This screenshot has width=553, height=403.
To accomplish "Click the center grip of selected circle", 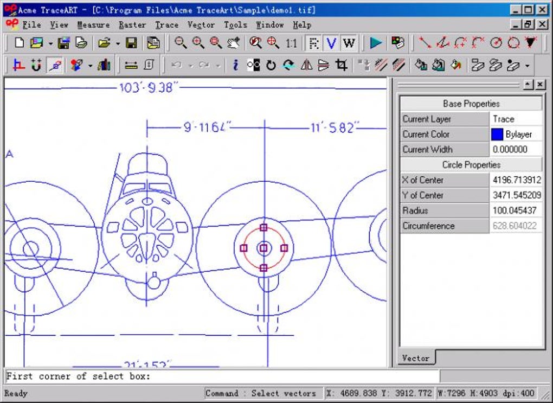I will (x=263, y=248).
